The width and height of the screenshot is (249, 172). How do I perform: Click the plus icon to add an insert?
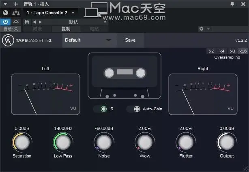pyautogui.click(x=16, y=4)
